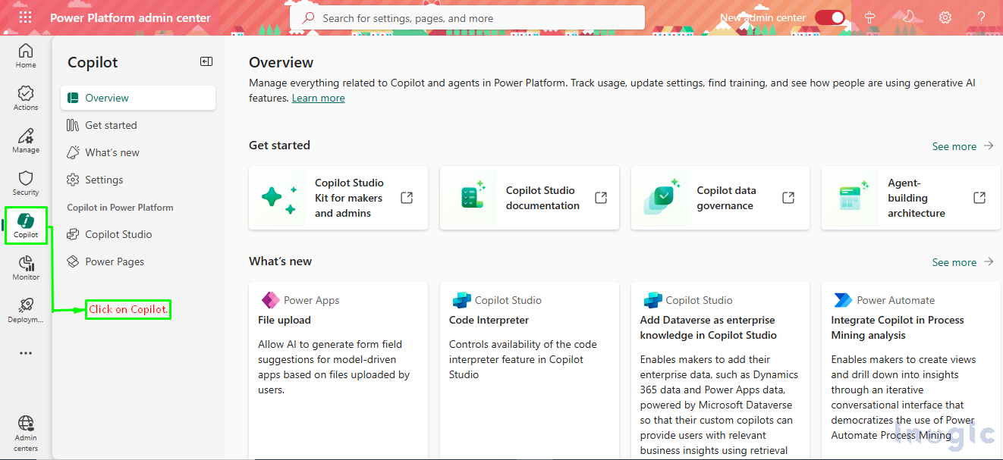The image size is (1003, 460).
Task: Open the File upload feature card
Action: click(338, 371)
